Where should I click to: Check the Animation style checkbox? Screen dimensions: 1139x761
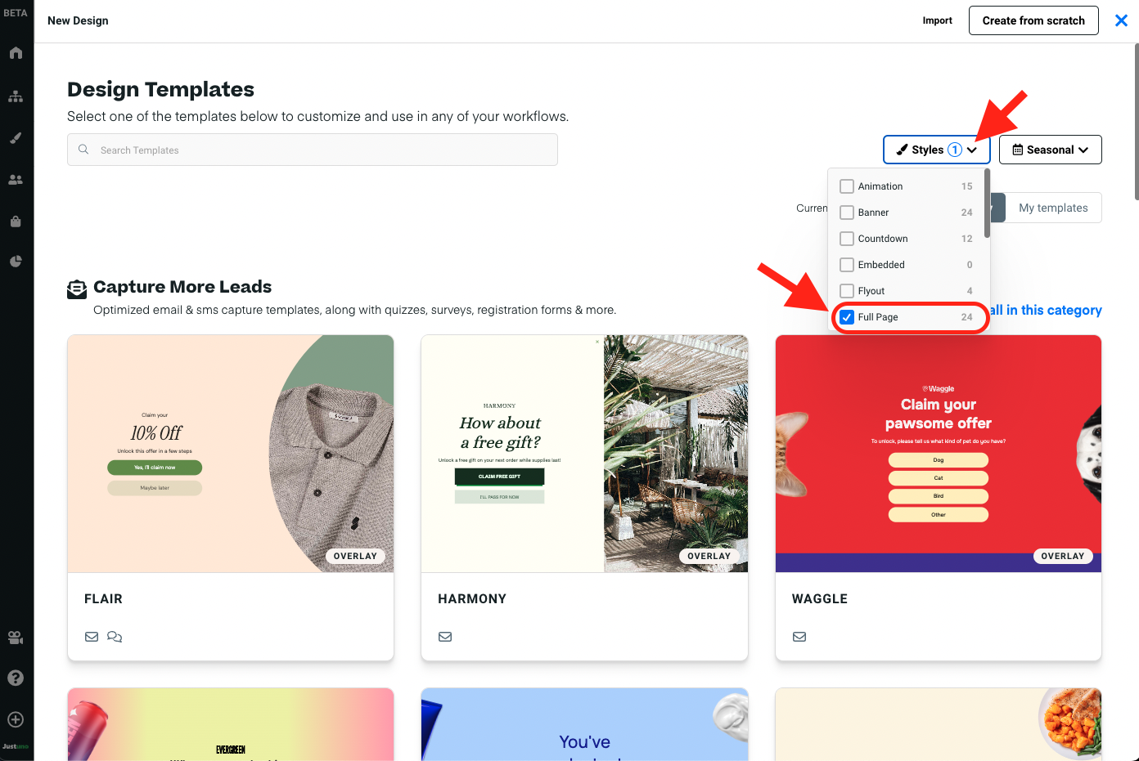pyautogui.click(x=847, y=186)
